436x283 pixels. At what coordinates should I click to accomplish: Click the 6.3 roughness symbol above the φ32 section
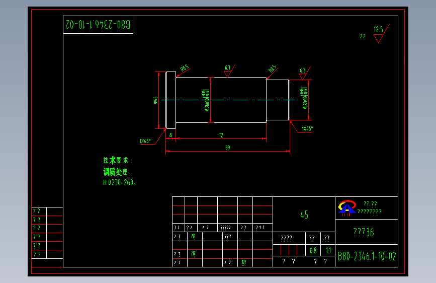(x=304, y=73)
